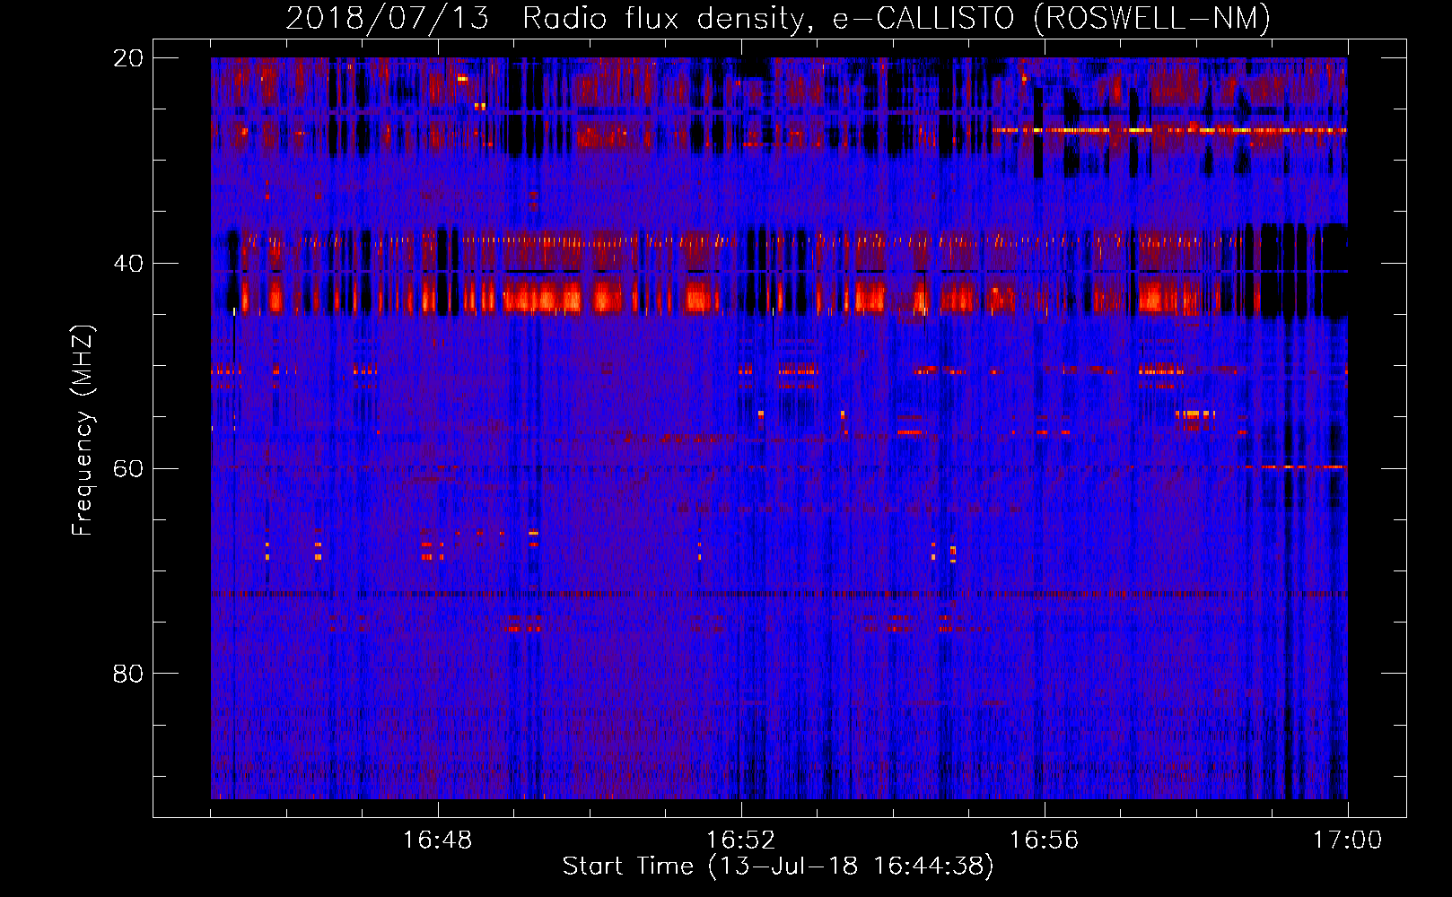The image size is (1452, 897).
Task: Click the 80 frequency tick label
Action: coord(128,674)
